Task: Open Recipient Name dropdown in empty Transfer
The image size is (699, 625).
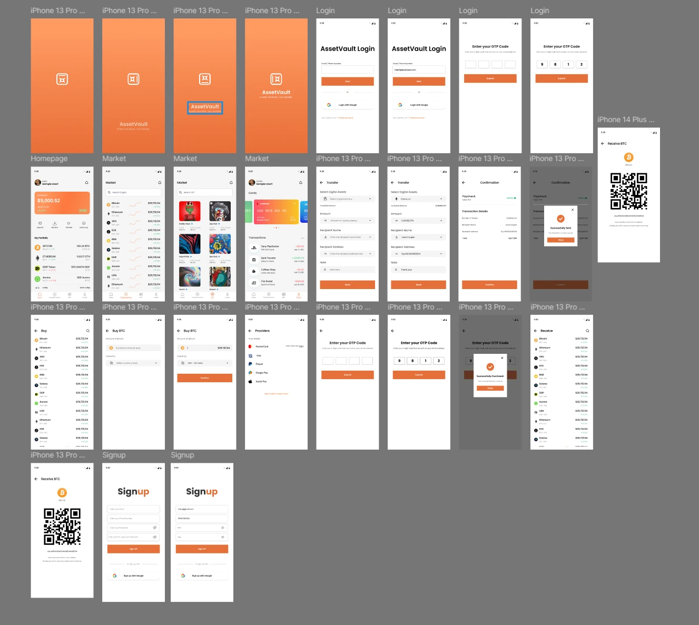Action: (348, 237)
